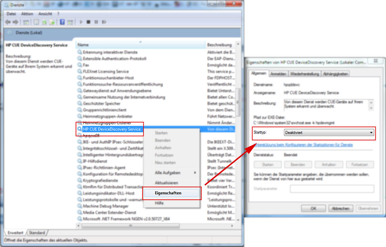Switch to the Standard view tab

37,232
